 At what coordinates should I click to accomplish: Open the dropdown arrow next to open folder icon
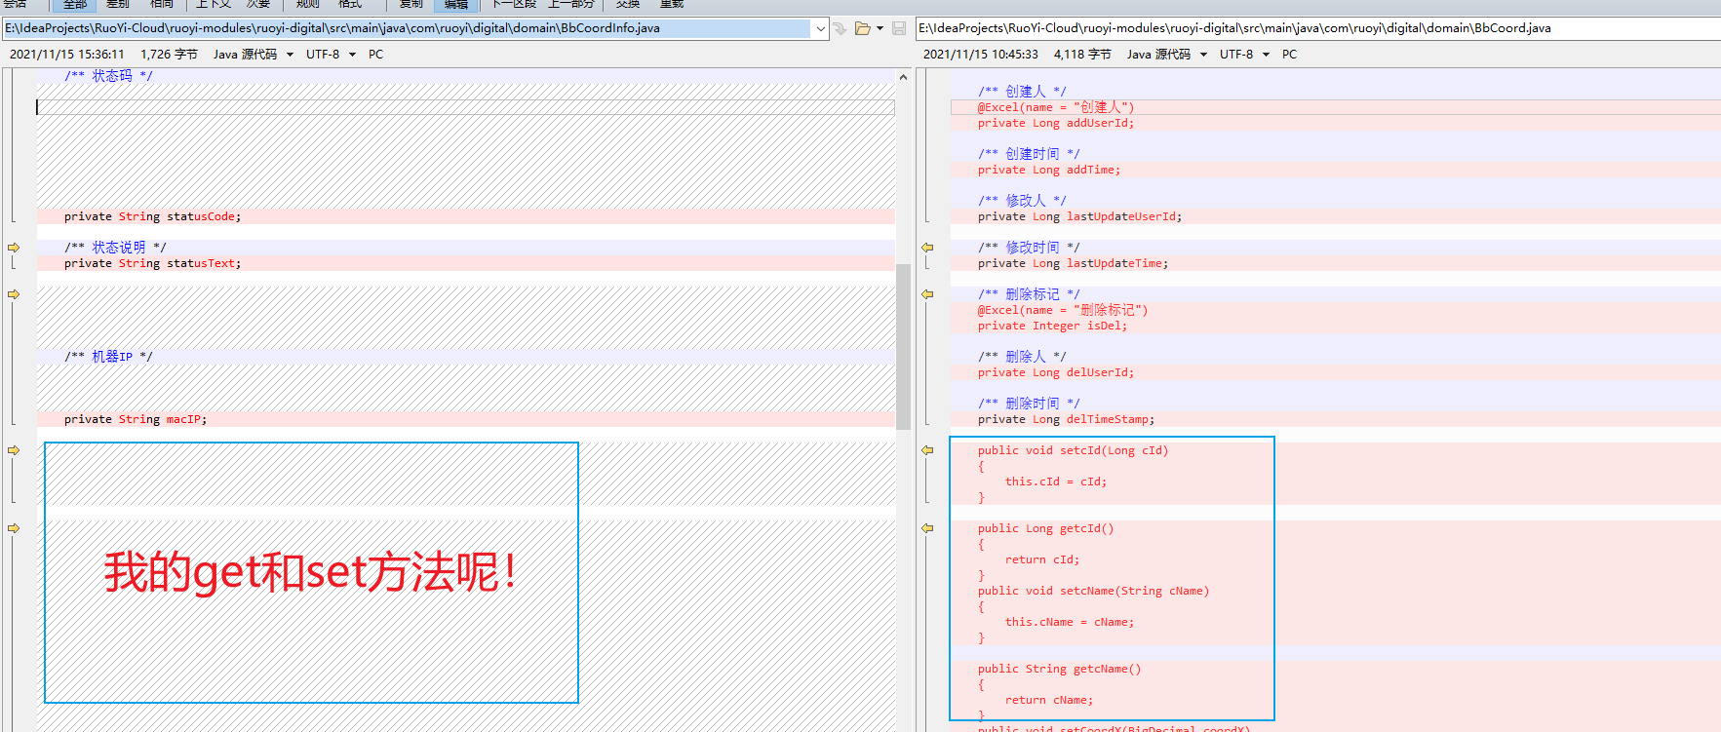[x=880, y=28]
